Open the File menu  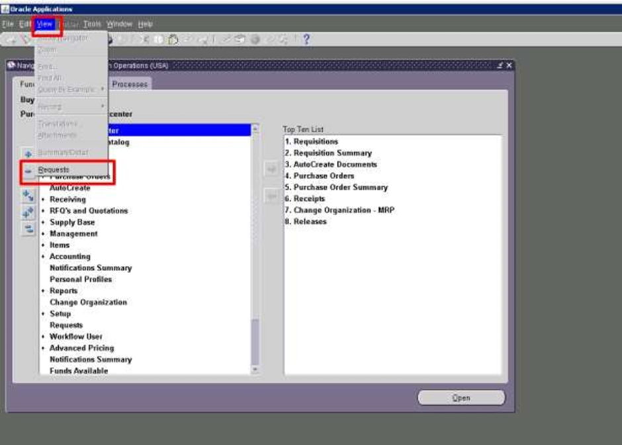point(7,24)
